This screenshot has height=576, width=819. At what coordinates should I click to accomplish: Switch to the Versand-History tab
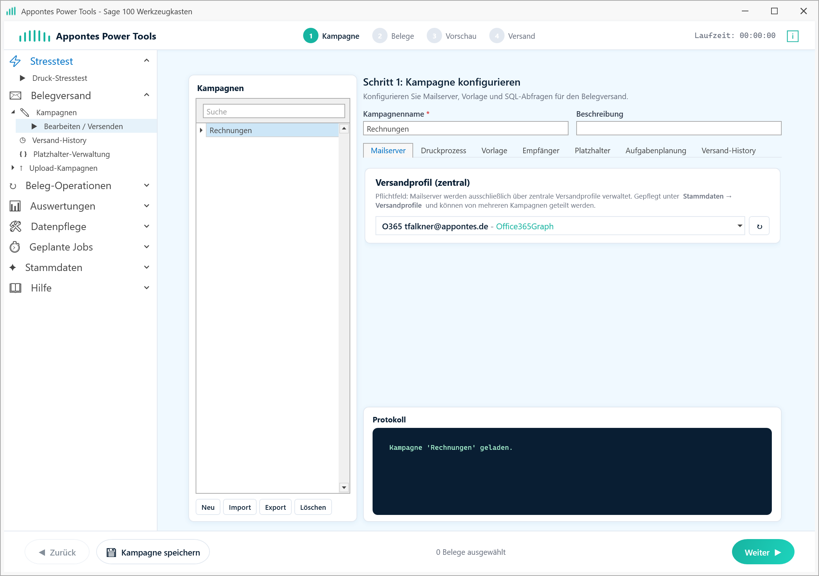728,150
